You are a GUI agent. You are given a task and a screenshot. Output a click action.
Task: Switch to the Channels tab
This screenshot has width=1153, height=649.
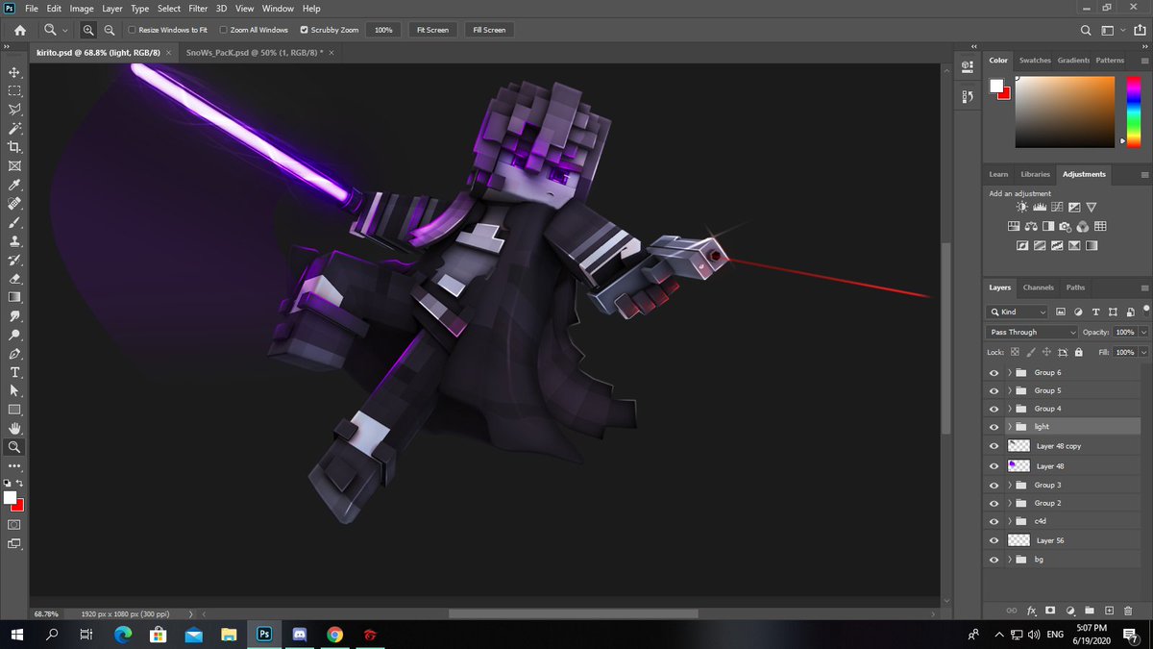1038,287
